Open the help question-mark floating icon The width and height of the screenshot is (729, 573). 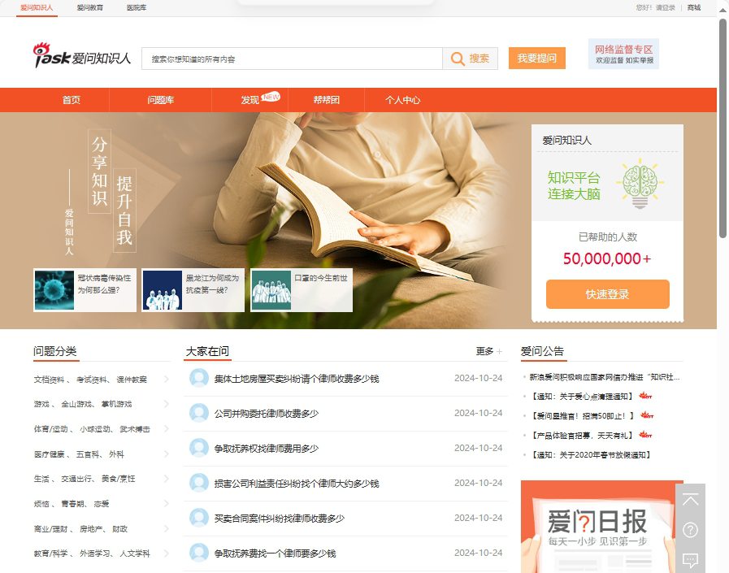click(690, 530)
